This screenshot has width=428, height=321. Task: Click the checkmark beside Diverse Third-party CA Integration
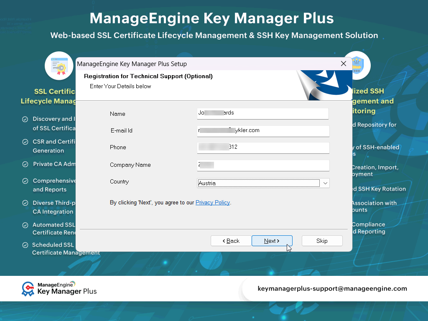25,203
